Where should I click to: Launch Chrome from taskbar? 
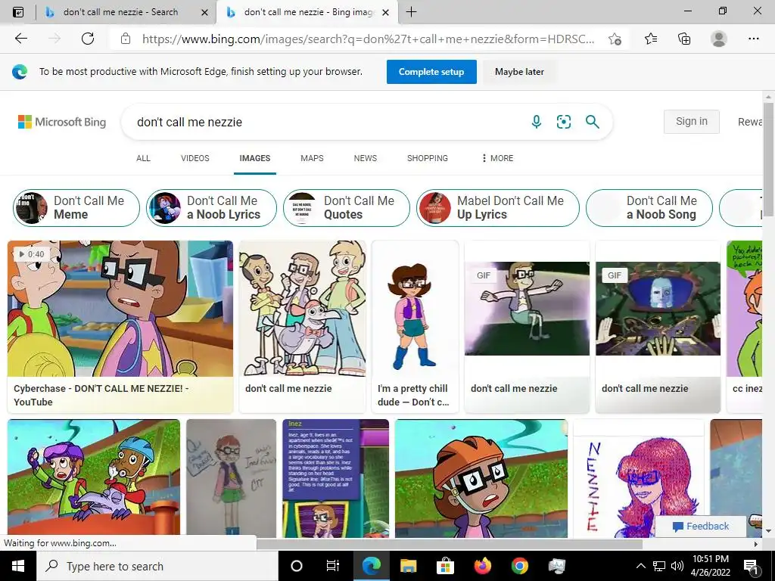tap(519, 566)
